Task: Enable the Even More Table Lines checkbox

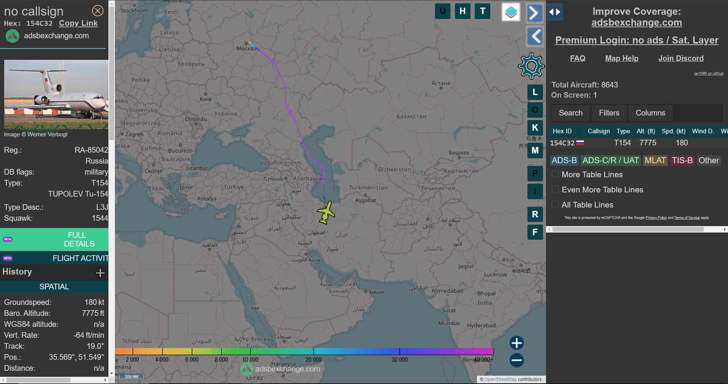Action: (x=555, y=189)
